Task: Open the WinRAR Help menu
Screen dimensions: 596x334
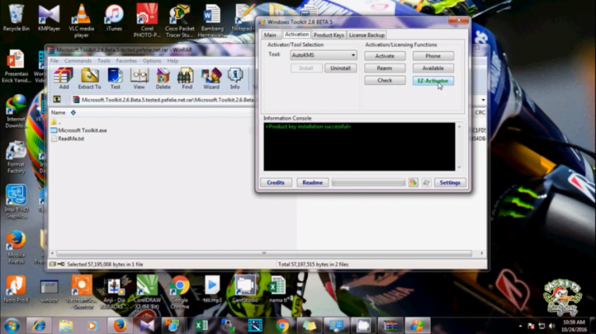Action: coord(172,61)
